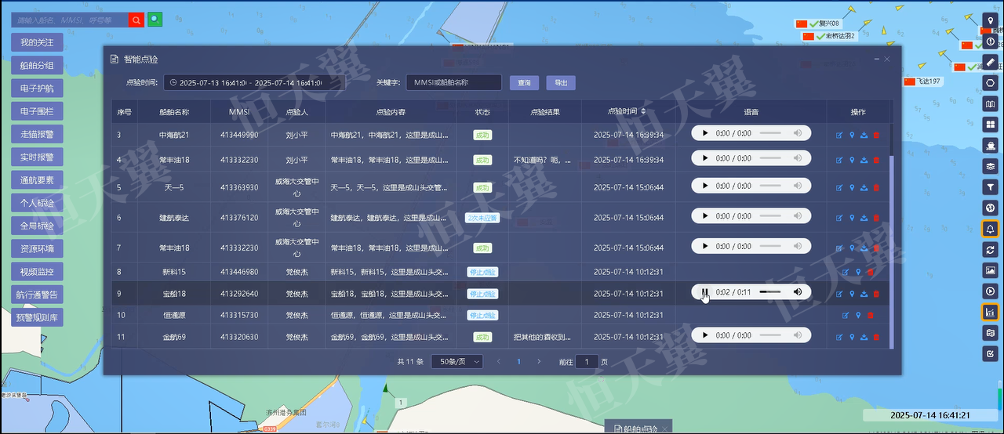Click the red search button

136,20
